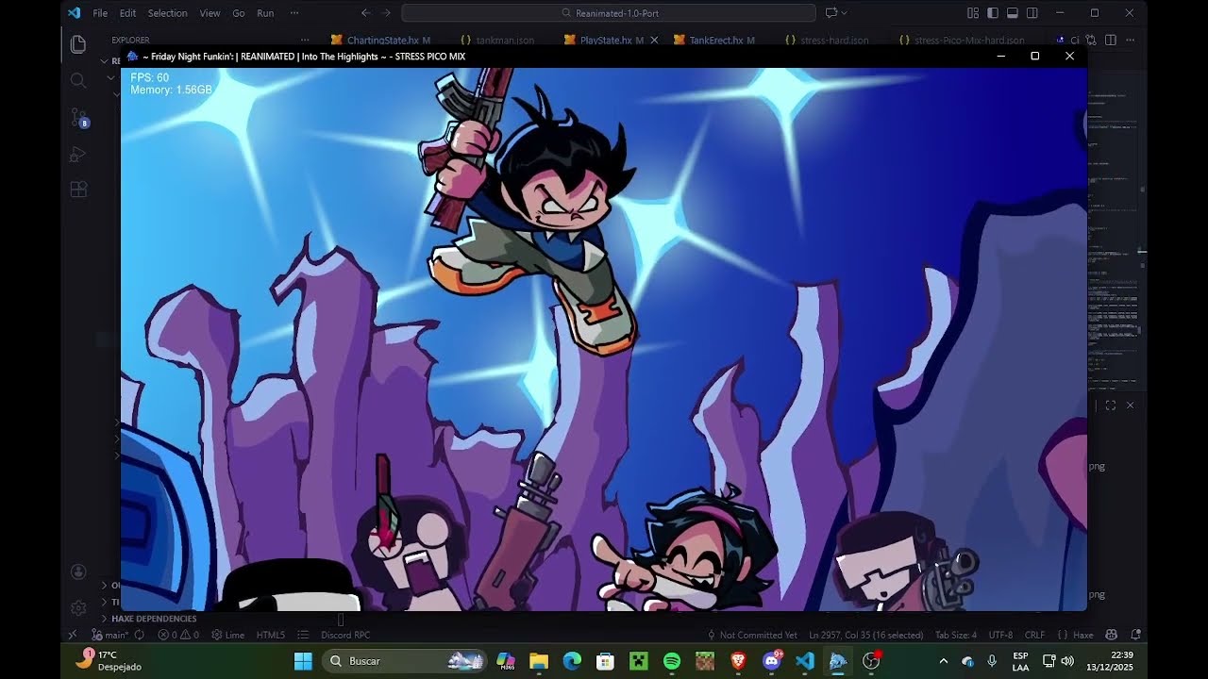Open File Explorer from the taskbar
Screen dimensions: 1208x679
pyautogui.click(x=539, y=661)
